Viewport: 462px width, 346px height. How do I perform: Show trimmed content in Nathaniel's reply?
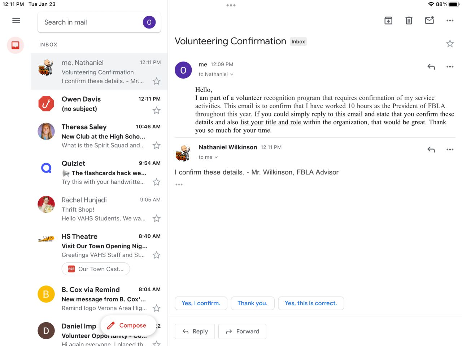tap(179, 185)
